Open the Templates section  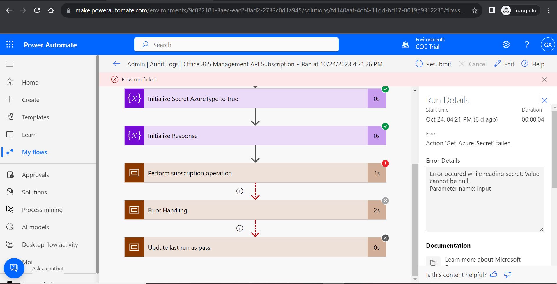tap(35, 117)
